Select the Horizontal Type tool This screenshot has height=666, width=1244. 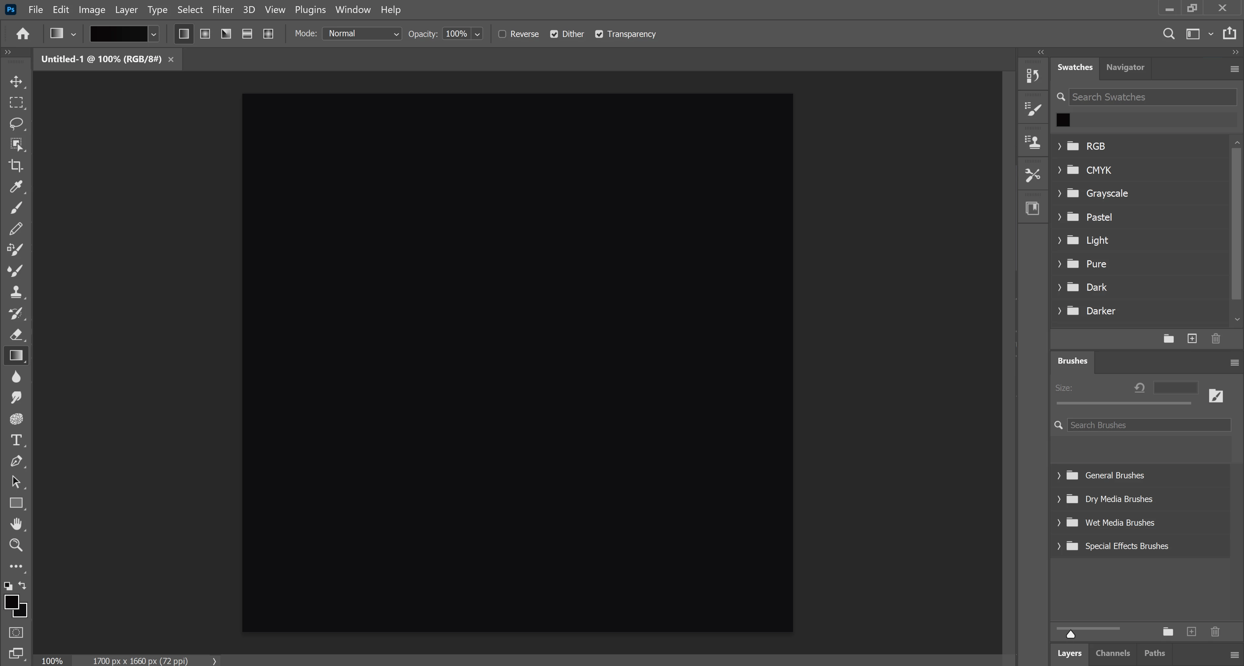tap(16, 440)
